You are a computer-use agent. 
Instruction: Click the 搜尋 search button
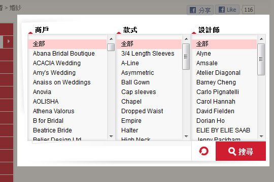(x=241, y=151)
